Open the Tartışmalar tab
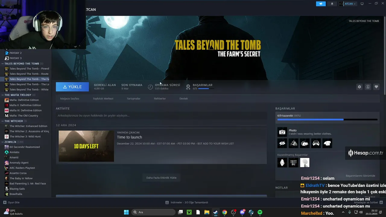This screenshot has height=217, width=386. coord(134,99)
